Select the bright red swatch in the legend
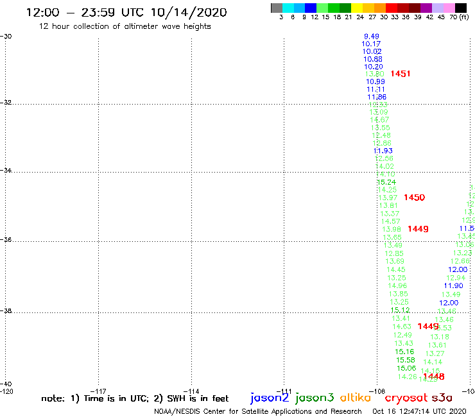This screenshot has width=475, height=417. point(392,8)
